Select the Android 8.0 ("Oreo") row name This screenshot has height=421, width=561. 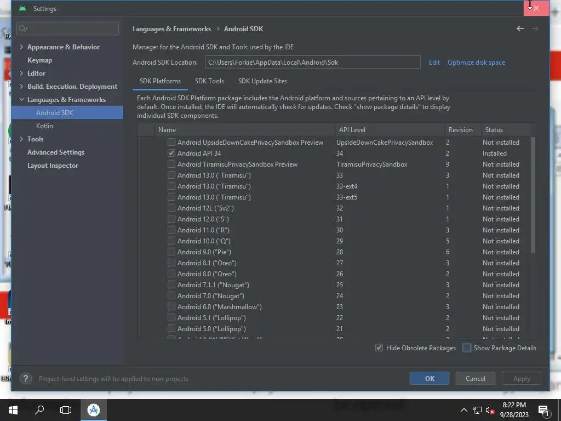tap(207, 274)
